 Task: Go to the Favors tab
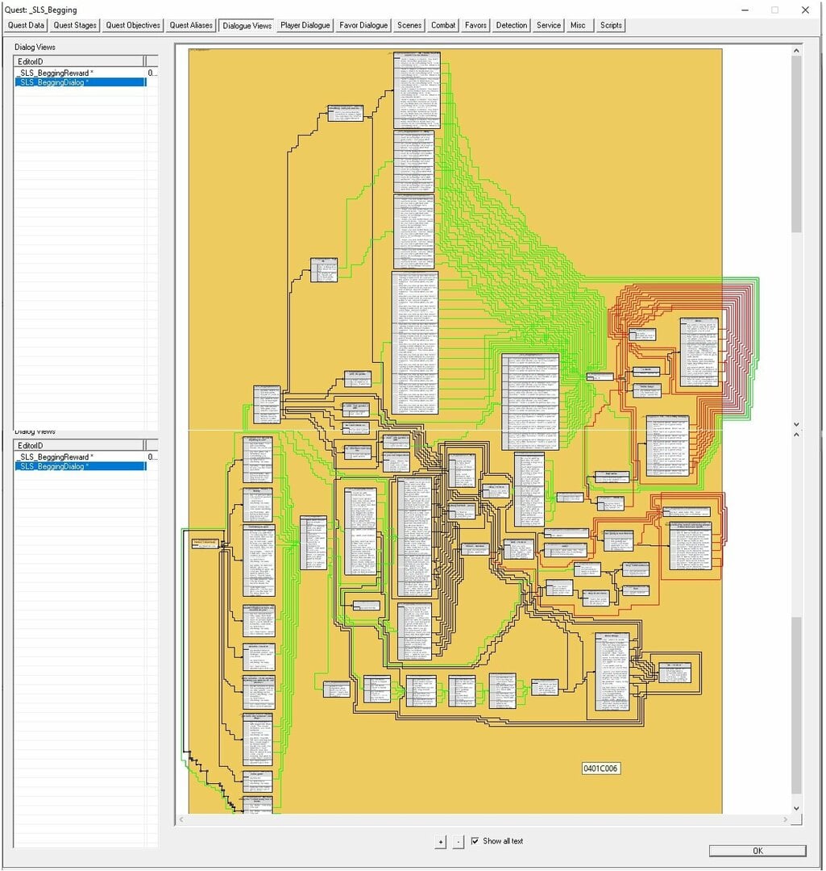[x=475, y=26]
